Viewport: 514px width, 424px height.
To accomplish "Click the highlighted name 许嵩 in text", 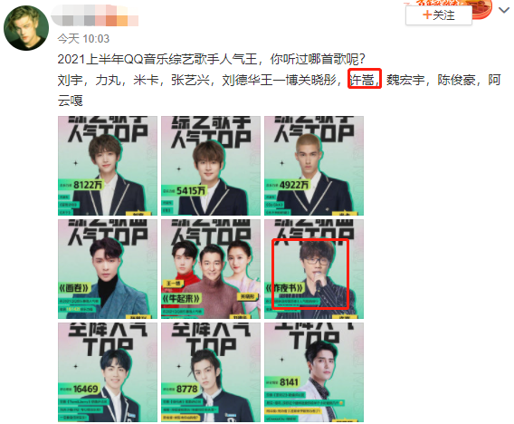I will 362,80.
